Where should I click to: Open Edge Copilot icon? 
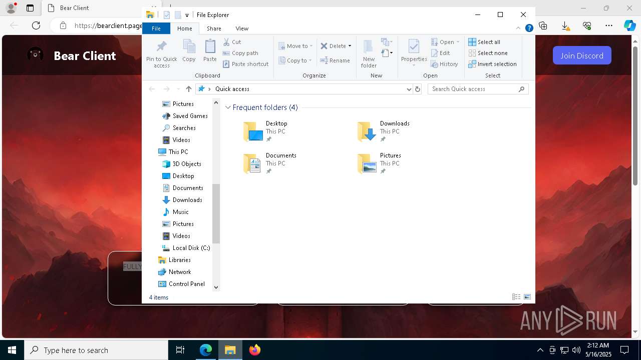click(x=629, y=25)
